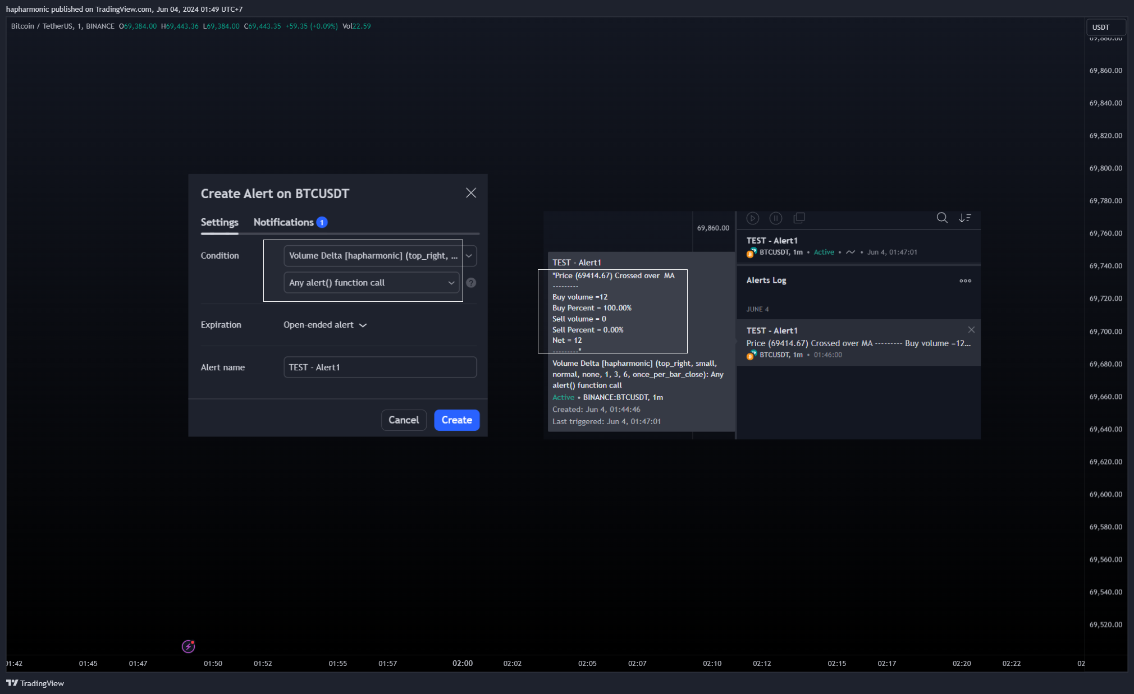Image resolution: width=1134 pixels, height=694 pixels.
Task: Open the Volume Delta [hapharmonic] condition dropdown
Action: (x=373, y=256)
